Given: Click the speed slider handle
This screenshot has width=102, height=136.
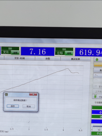Looking at the screenshot, I should [92, 126].
